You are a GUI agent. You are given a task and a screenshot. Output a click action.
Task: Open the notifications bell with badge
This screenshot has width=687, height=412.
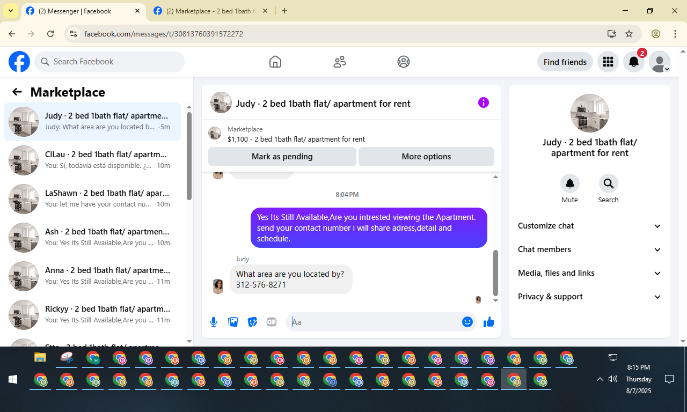[634, 62]
